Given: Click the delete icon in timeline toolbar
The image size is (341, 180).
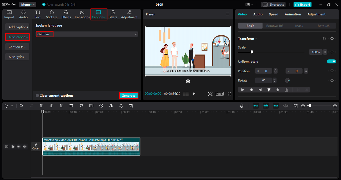Looking at the screenshot, I should tap(71, 106).
